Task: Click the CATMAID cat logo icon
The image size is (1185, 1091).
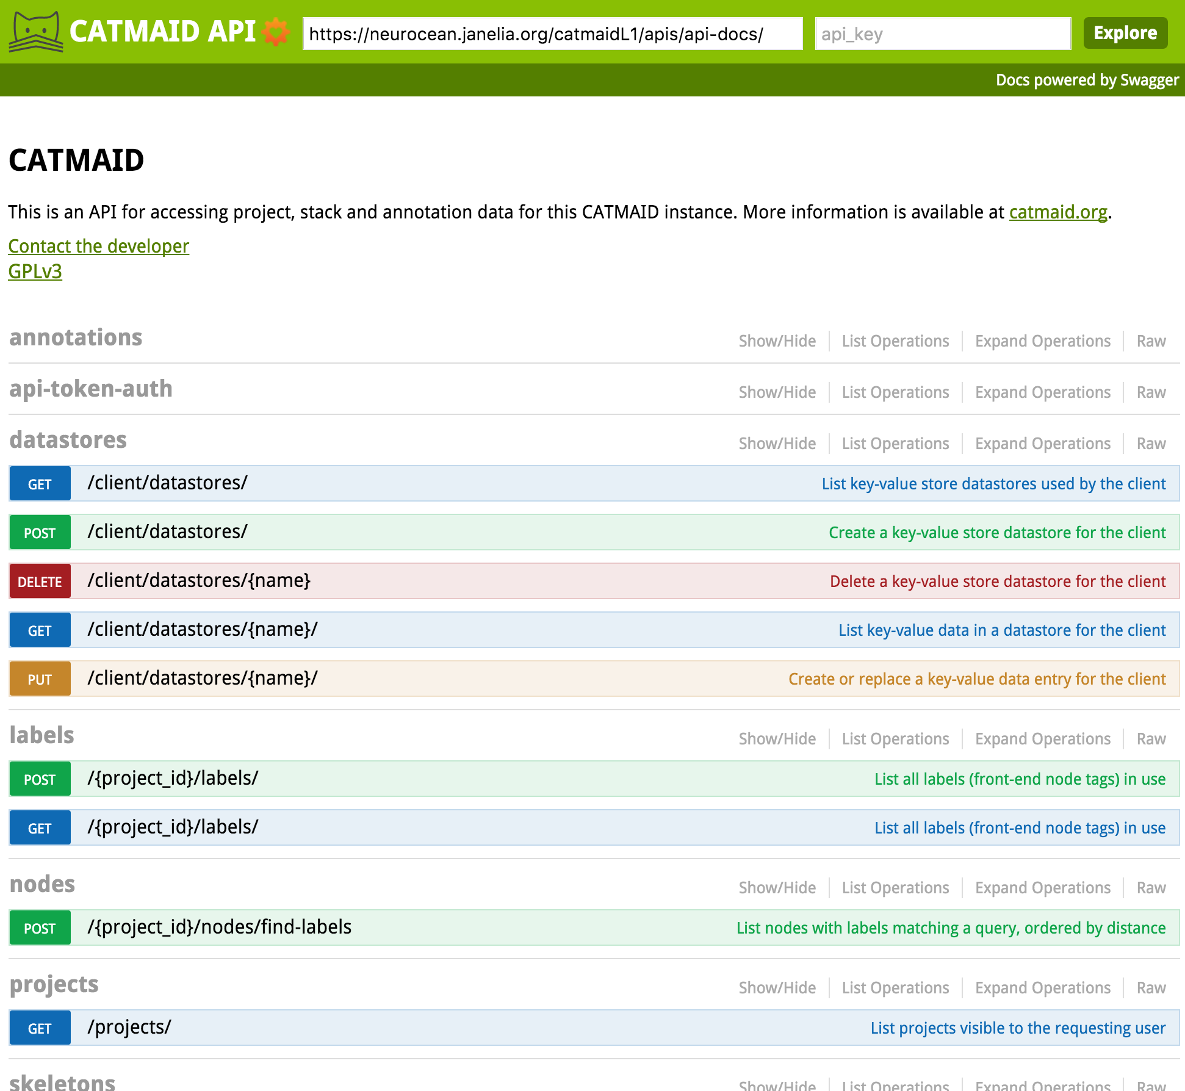Action: coord(35,32)
